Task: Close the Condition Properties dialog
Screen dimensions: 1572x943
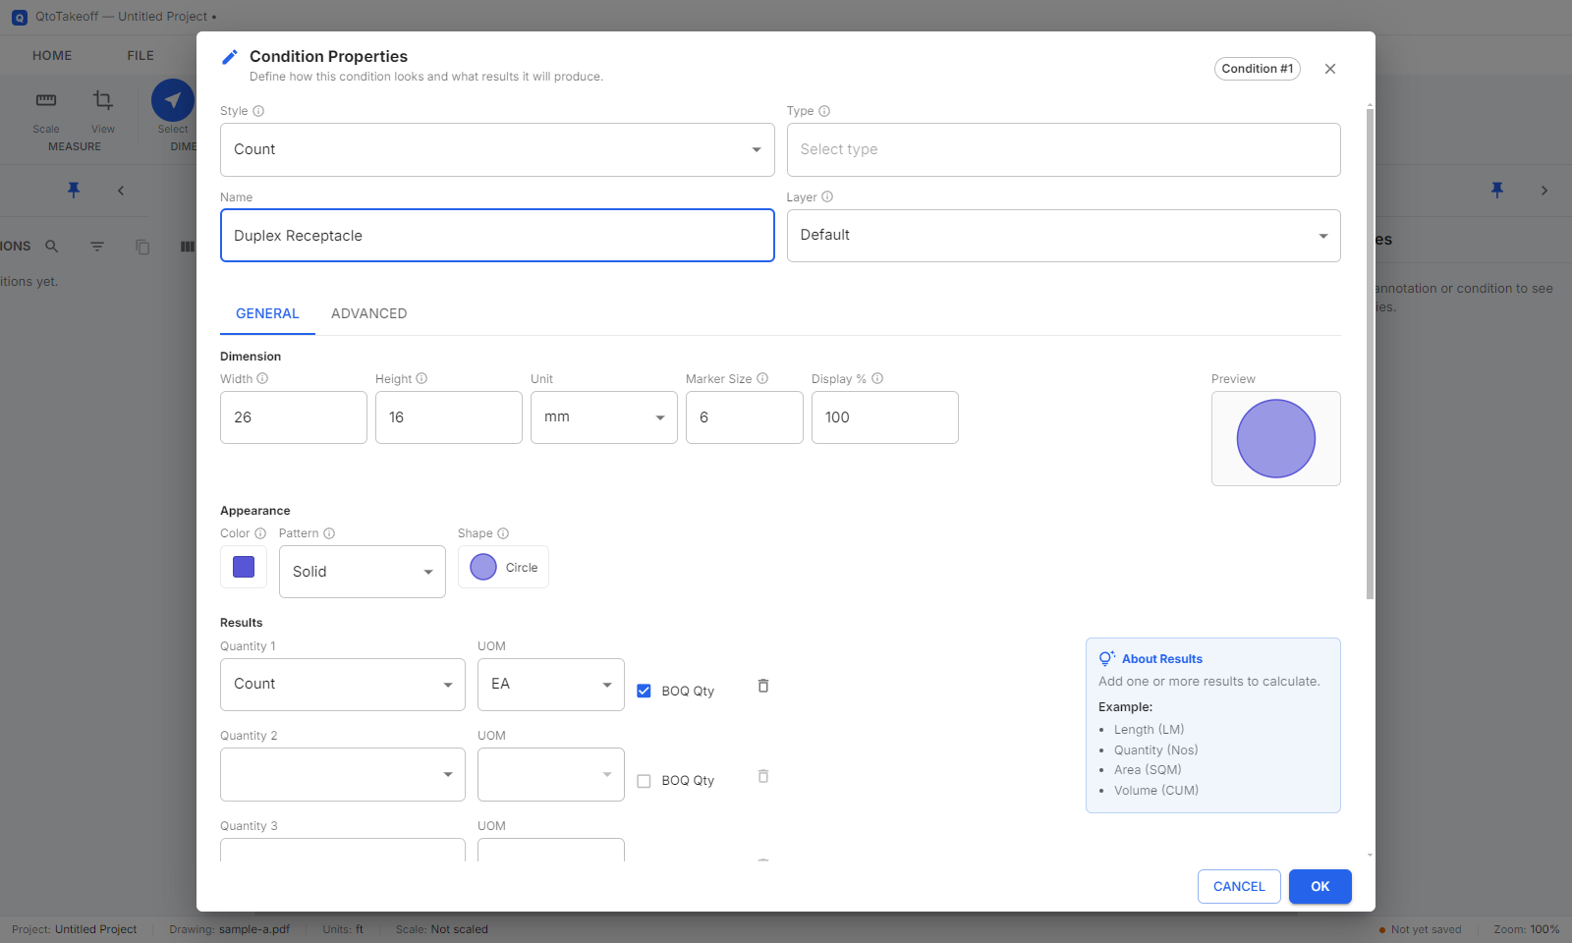Action: (1330, 69)
